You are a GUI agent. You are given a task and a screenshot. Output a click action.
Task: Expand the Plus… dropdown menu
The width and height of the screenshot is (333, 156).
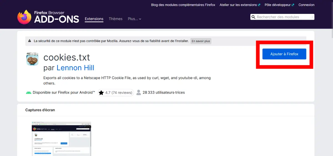pos(134,19)
